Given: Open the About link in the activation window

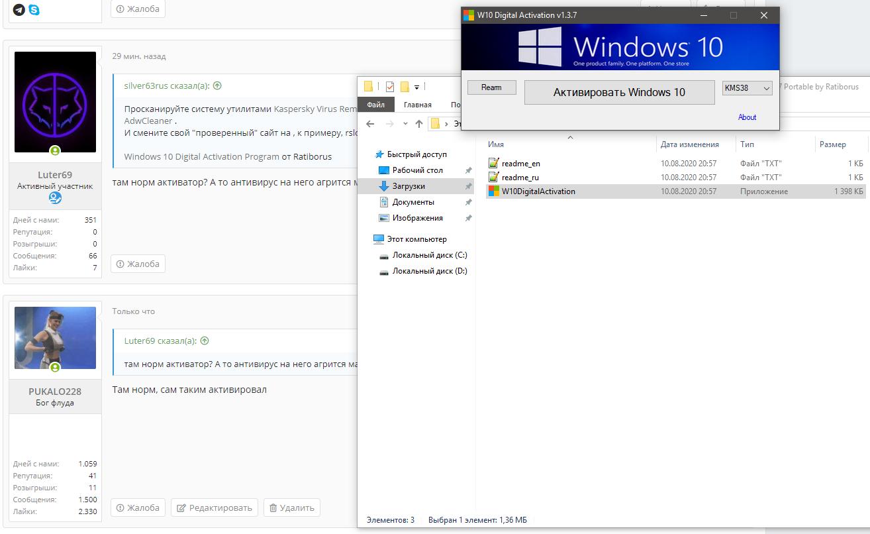Looking at the screenshot, I should click(x=748, y=117).
